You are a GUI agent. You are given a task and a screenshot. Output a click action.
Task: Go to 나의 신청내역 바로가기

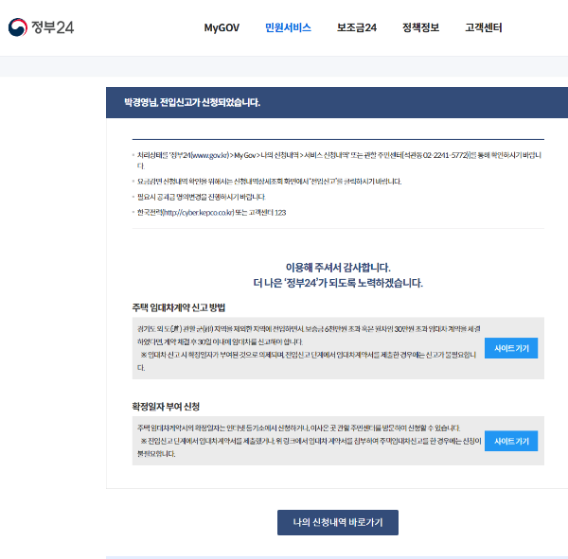coord(338,522)
